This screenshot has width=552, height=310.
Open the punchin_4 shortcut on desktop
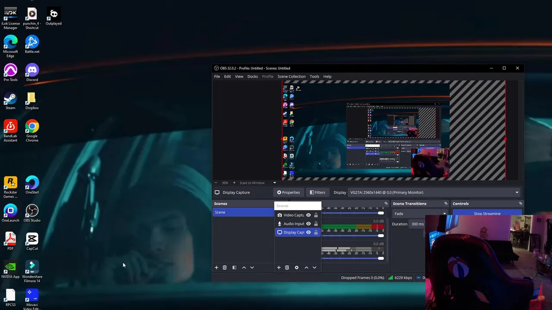pyautogui.click(x=32, y=19)
